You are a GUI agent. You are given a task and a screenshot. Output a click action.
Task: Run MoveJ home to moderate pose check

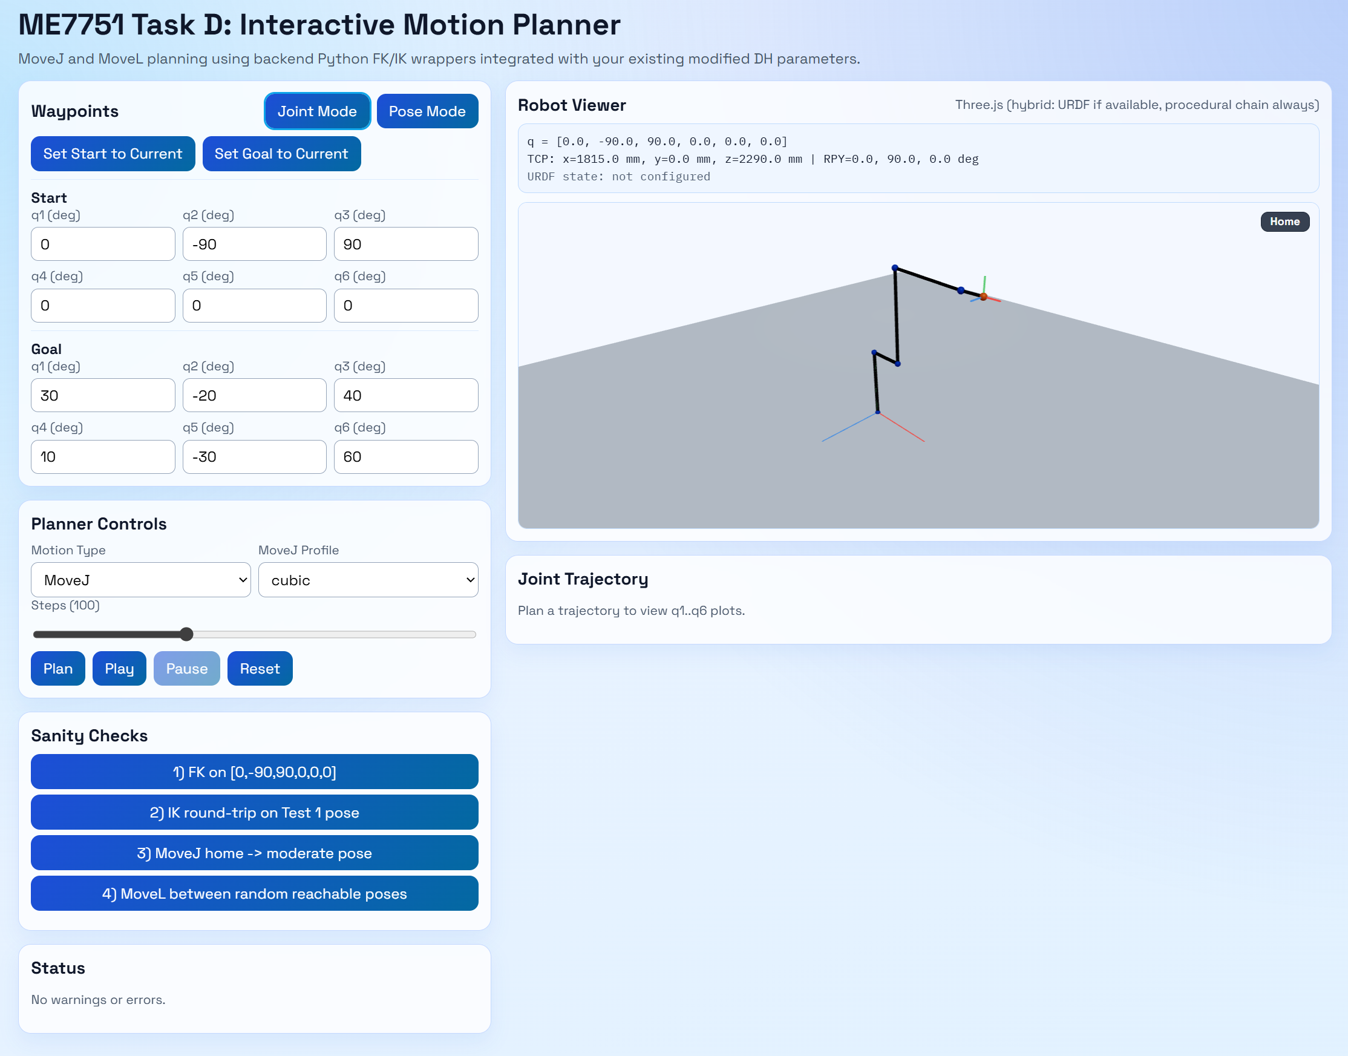[254, 853]
